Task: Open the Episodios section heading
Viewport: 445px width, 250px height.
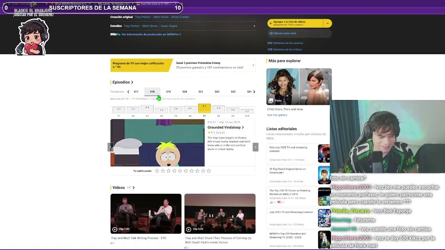Action: [123, 82]
